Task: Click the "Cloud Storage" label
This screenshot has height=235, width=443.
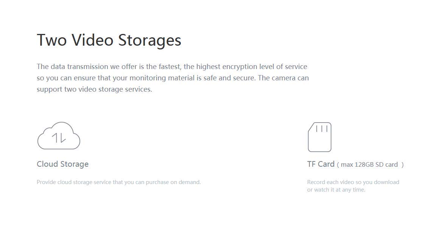Action: (62, 164)
